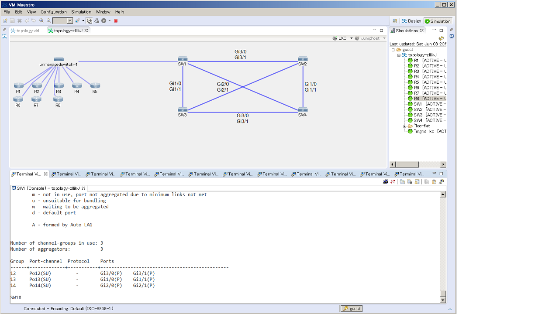The height and width of the screenshot is (314, 559).
Task: Select the SW4 switch node on canvas
Action: click(303, 110)
